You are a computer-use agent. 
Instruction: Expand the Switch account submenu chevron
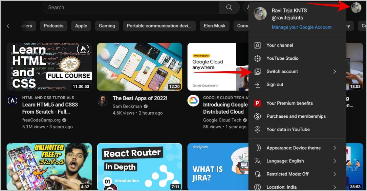point(334,72)
